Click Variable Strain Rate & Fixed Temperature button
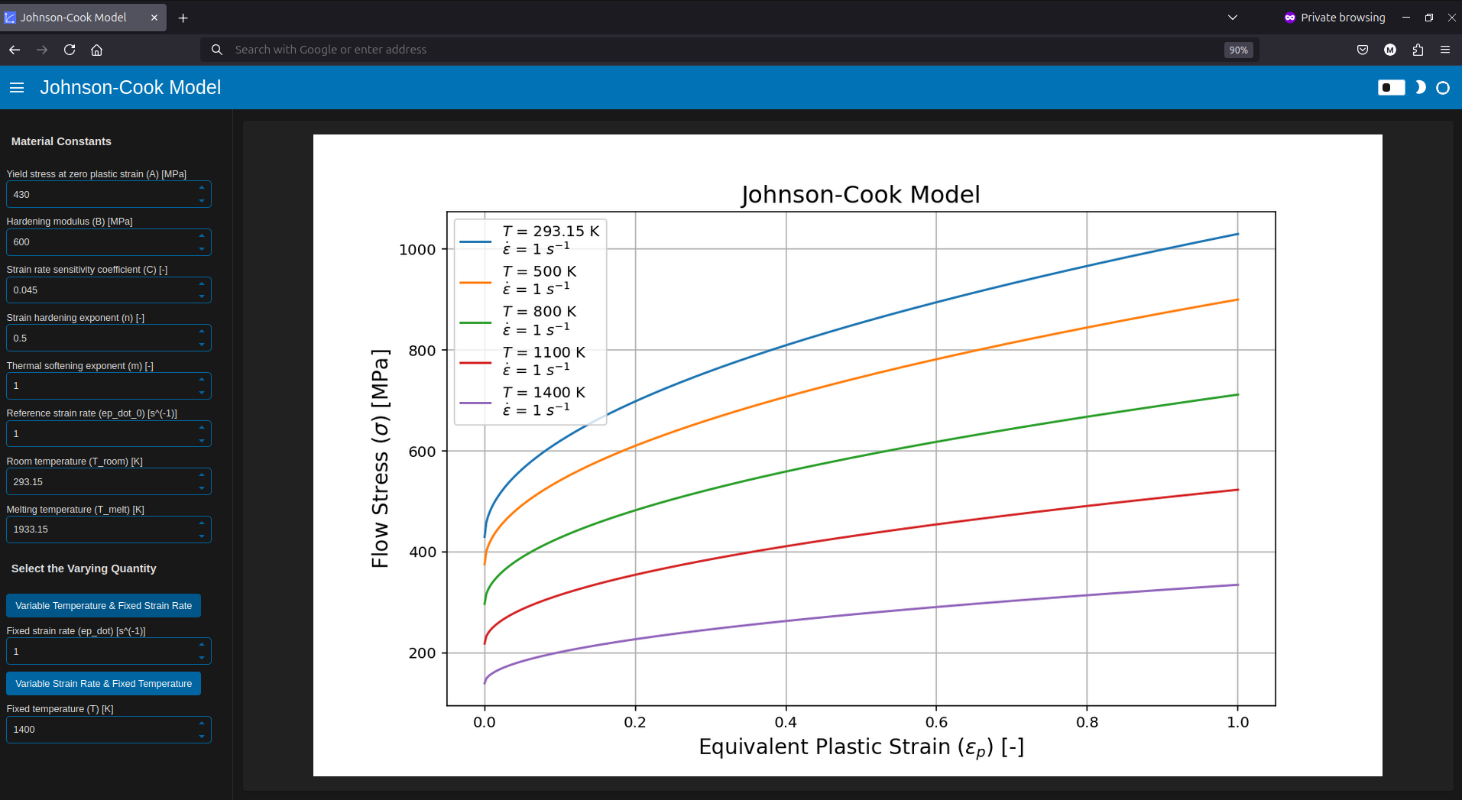 pyautogui.click(x=103, y=683)
